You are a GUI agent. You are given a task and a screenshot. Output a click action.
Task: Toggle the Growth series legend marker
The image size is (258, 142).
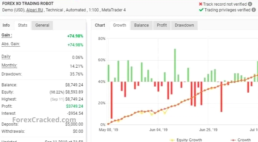(233, 140)
